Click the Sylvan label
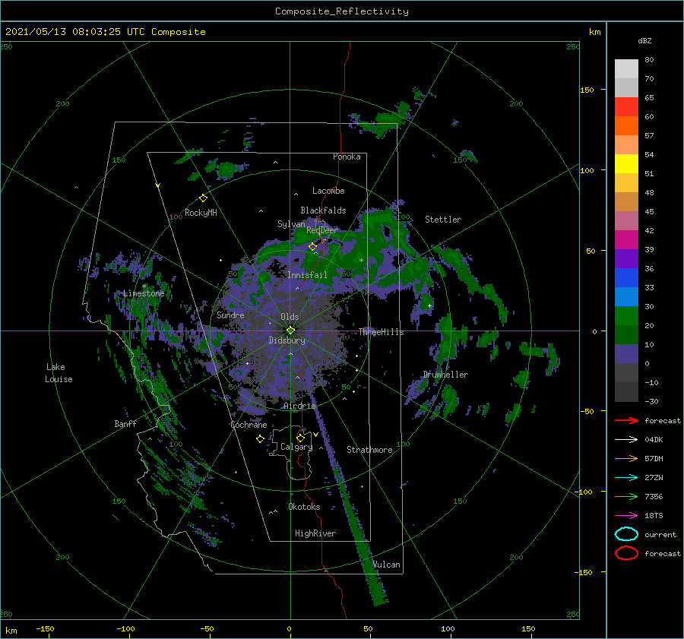Image resolution: width=684 pixels, height=639 pixels. pos(291,223)
